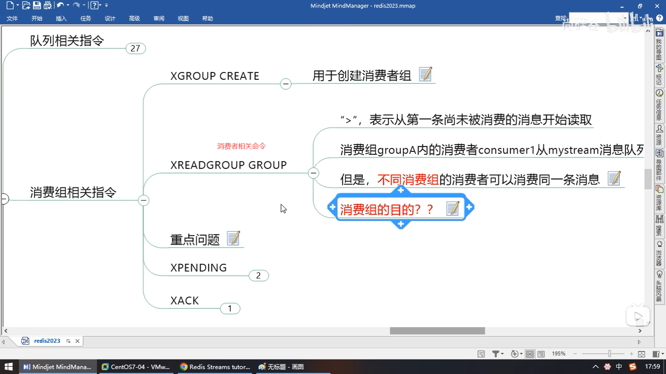Image resolution: width=666 pixels, height=374 pixels.
Task: Open the note icon beside 用于创建消费者组
Action: point(425,74)
